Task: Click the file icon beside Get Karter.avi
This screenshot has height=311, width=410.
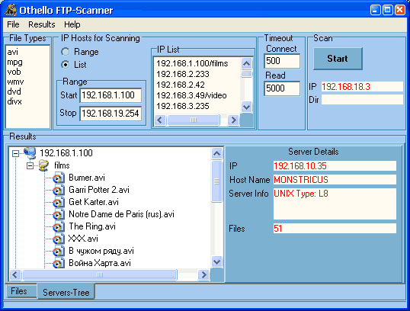Action: click(x=59, y=202)
